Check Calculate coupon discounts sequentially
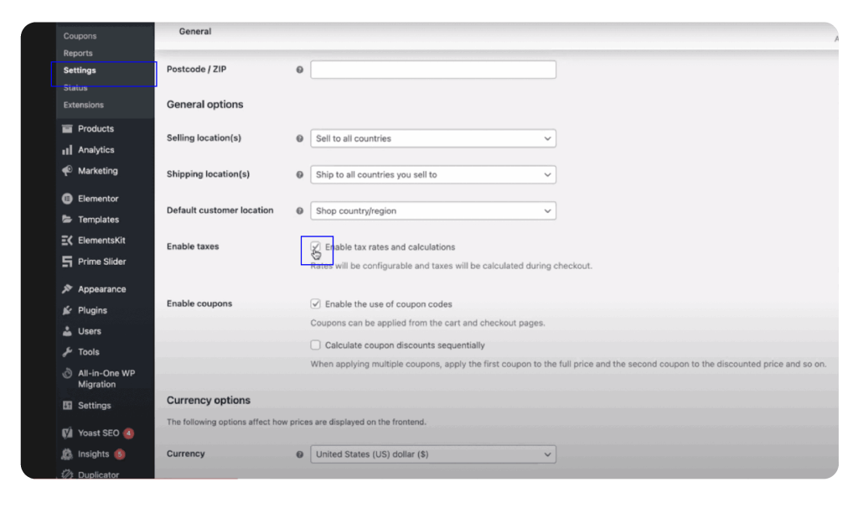Viewport: 858px width, 508px height. [316, 345]
